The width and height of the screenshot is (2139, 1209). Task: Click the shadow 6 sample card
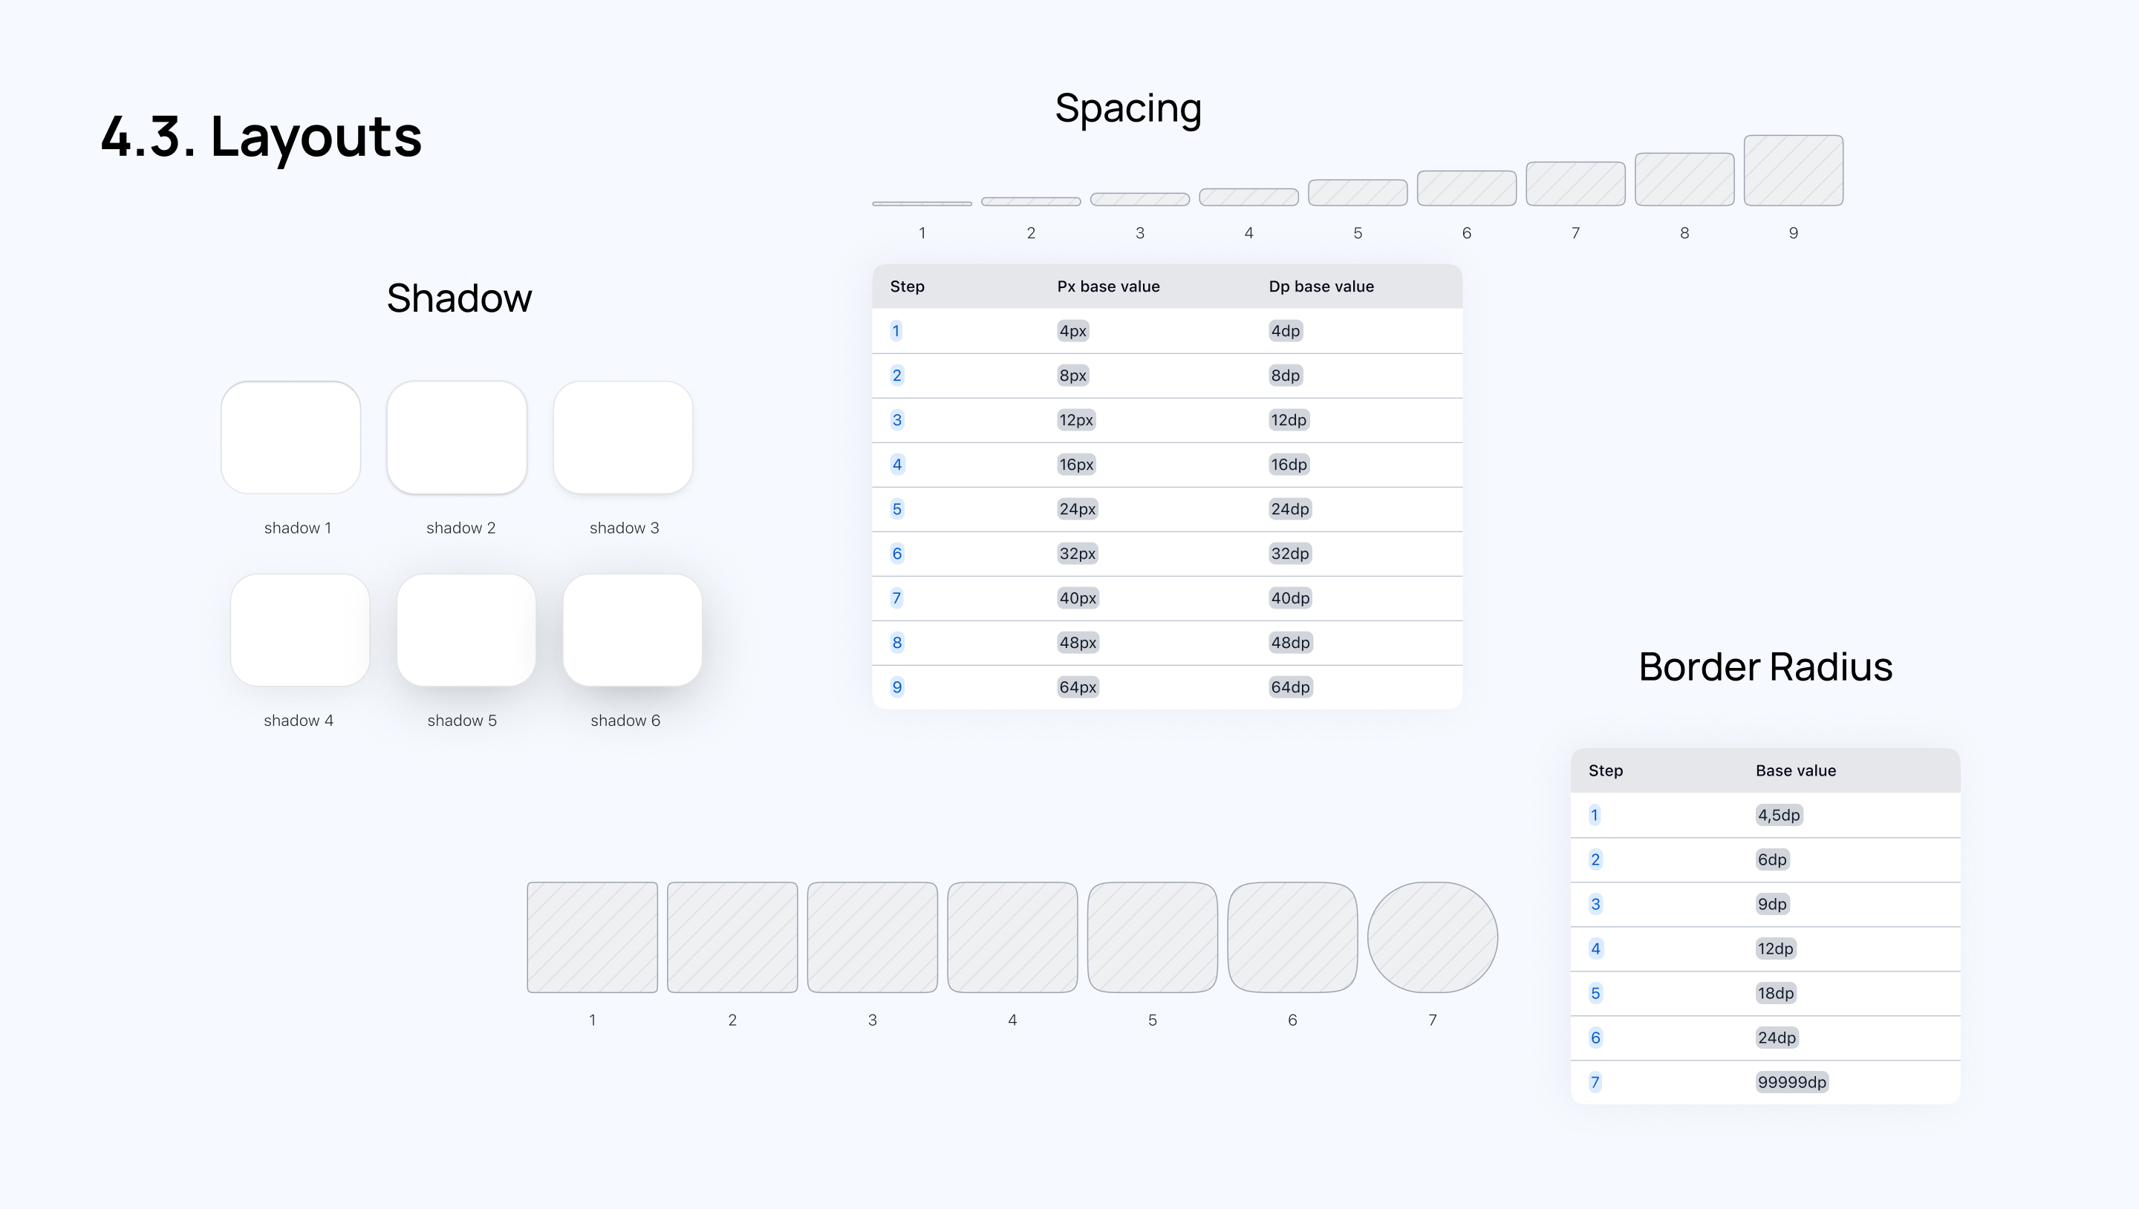[632, 630]
